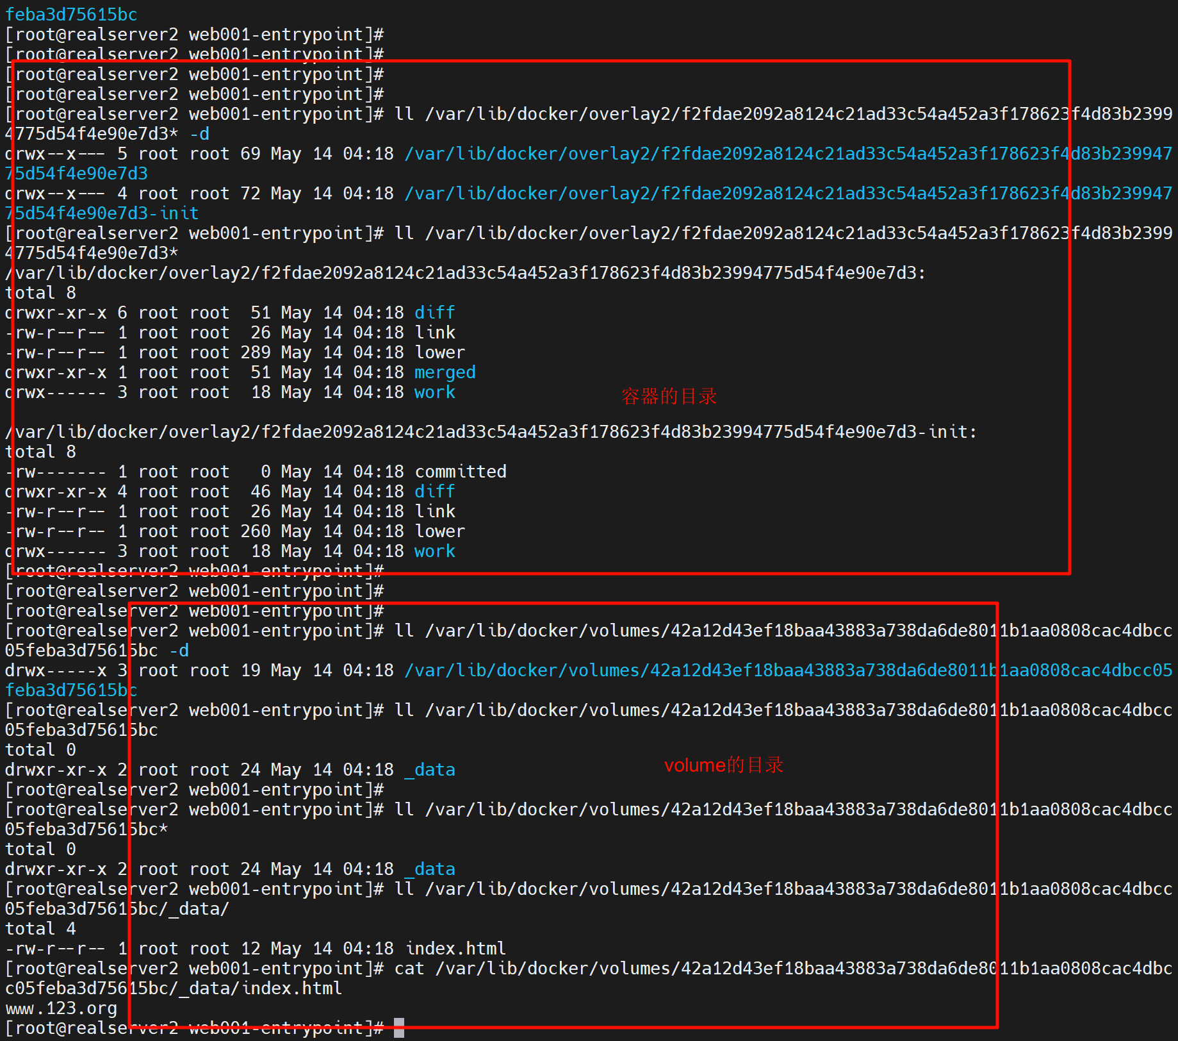Image resolution: width=1178 pixels, height=1041 pixels.
Task: Click the "www.123.org" output text
Action: 61,1008
